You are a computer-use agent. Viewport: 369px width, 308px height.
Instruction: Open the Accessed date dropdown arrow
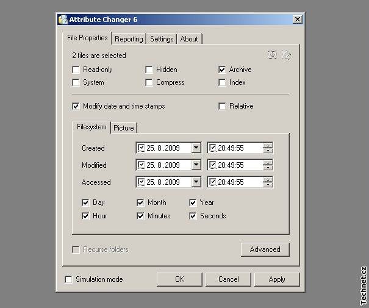(x=195, y=182)
